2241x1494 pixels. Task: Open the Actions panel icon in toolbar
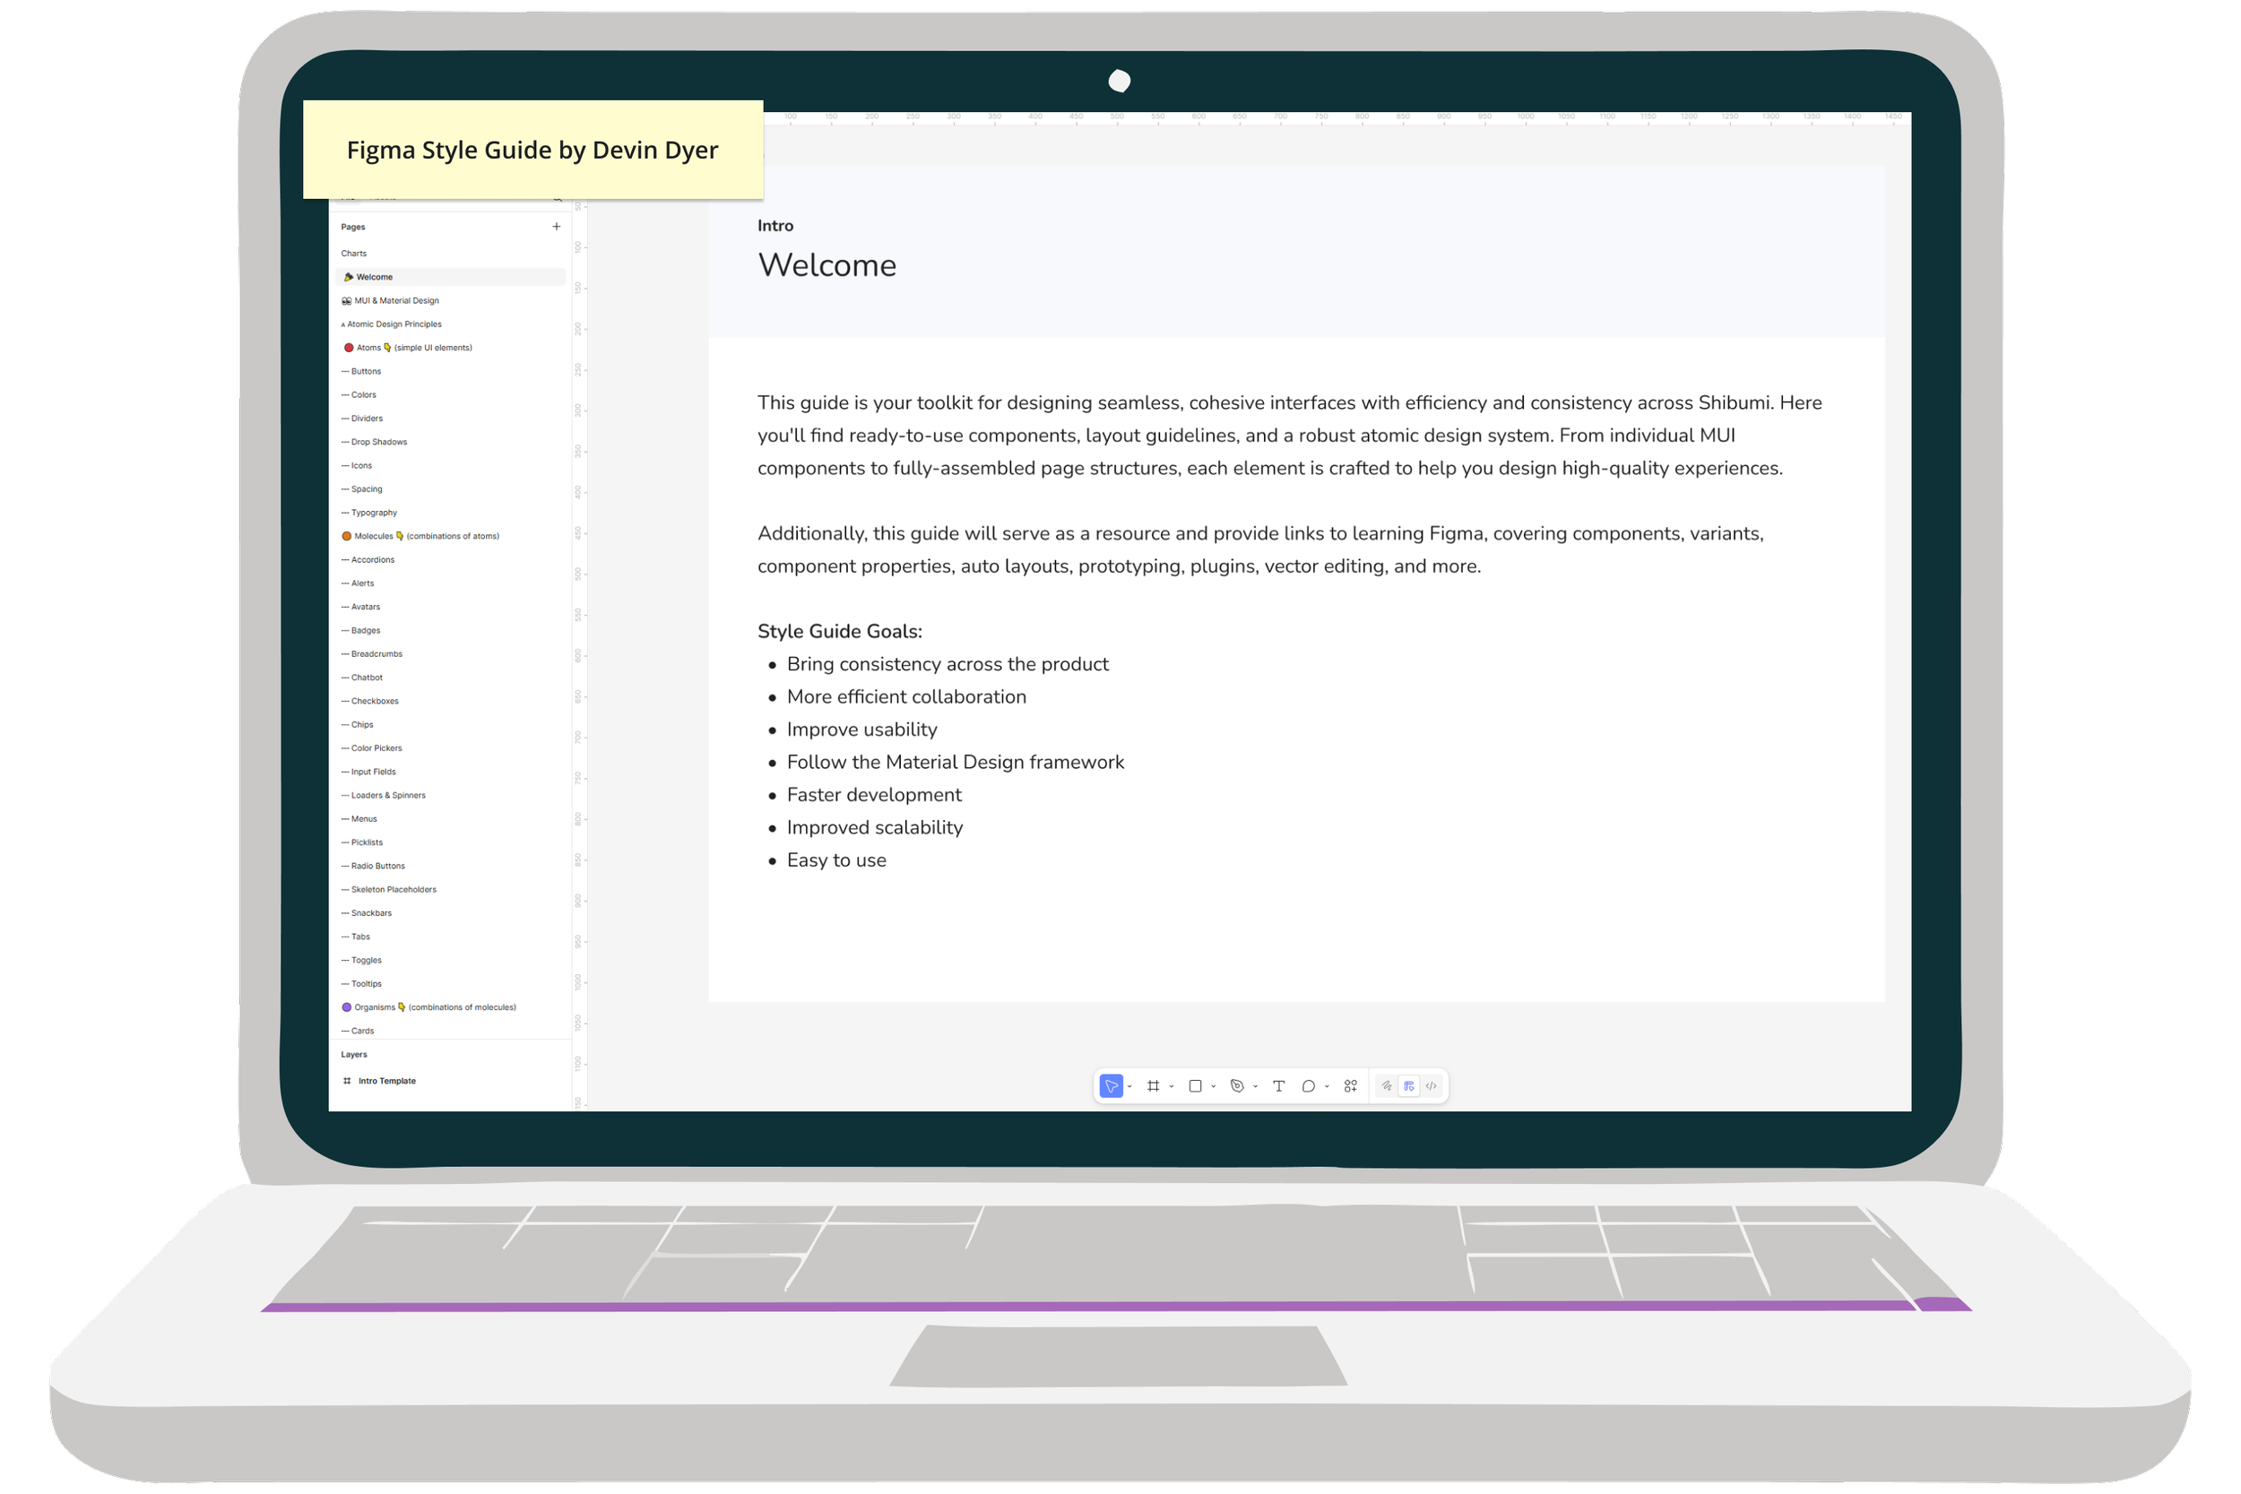click(x=1351, y=1086)
